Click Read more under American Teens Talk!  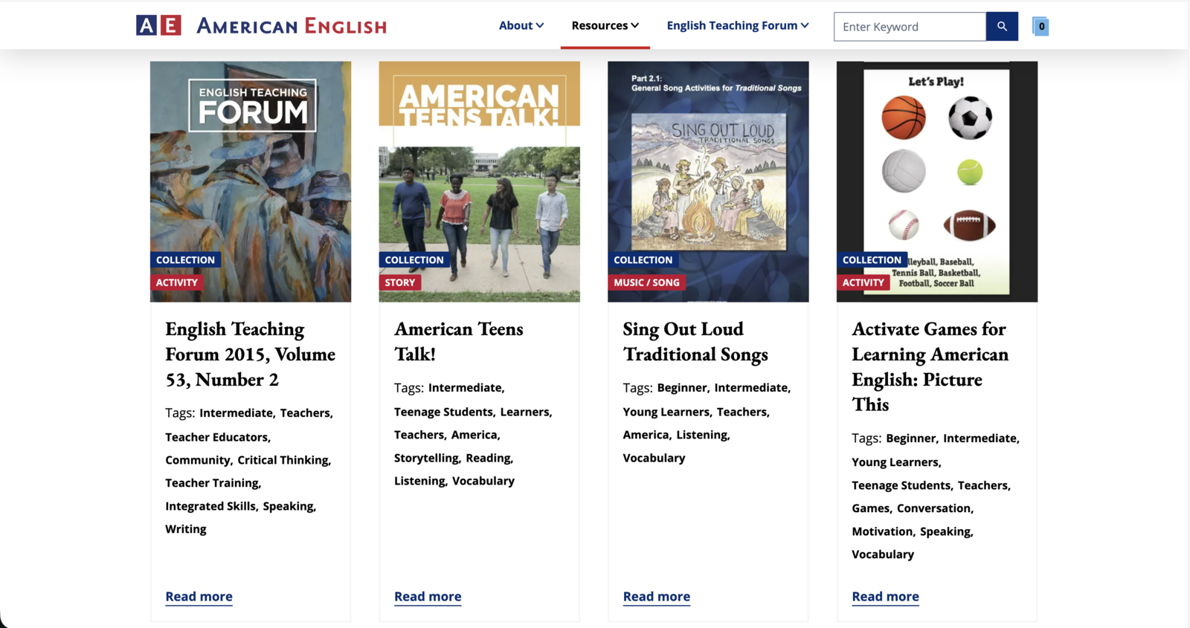click(x=428, y=596)
